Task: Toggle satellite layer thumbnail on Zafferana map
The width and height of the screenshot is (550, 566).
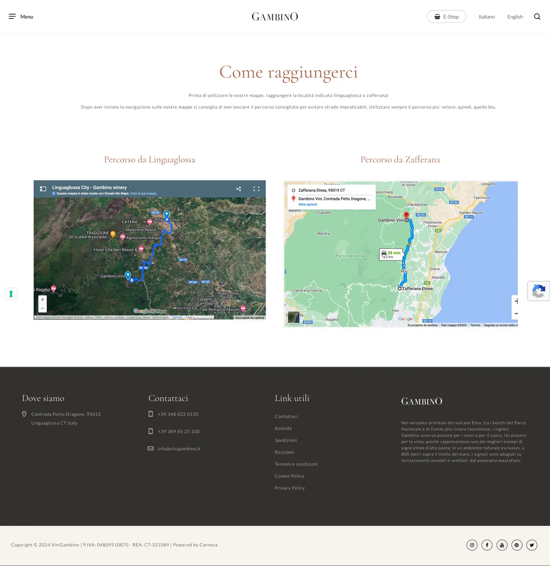Action: tap(293, 317)
